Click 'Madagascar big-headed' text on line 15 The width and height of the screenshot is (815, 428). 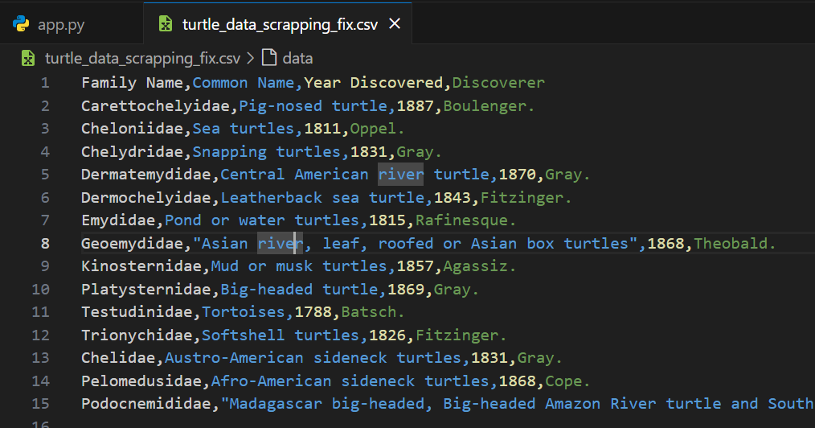tap(327, 404)
